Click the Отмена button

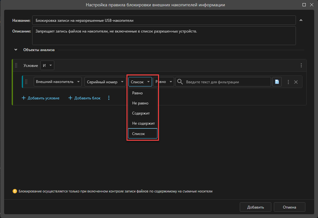click(x=289, y=207)
